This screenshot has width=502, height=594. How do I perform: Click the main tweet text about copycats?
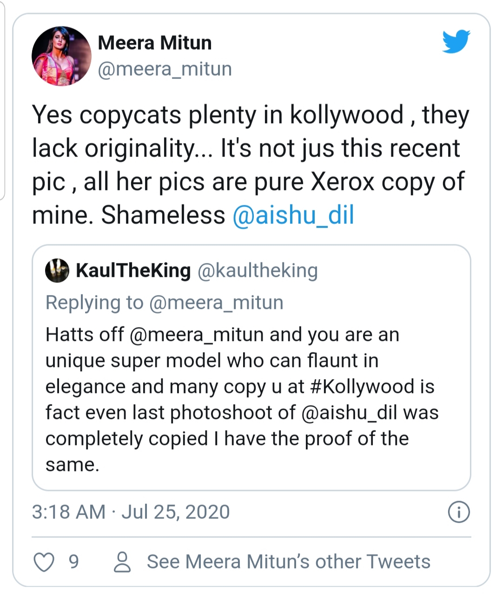click(251, 165)
